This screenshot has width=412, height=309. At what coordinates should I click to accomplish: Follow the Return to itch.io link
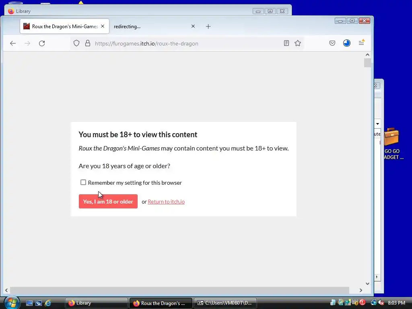click(x=166, y=202)
